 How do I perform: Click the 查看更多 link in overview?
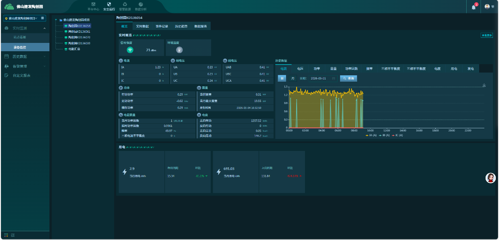click(x=487, y=35)
